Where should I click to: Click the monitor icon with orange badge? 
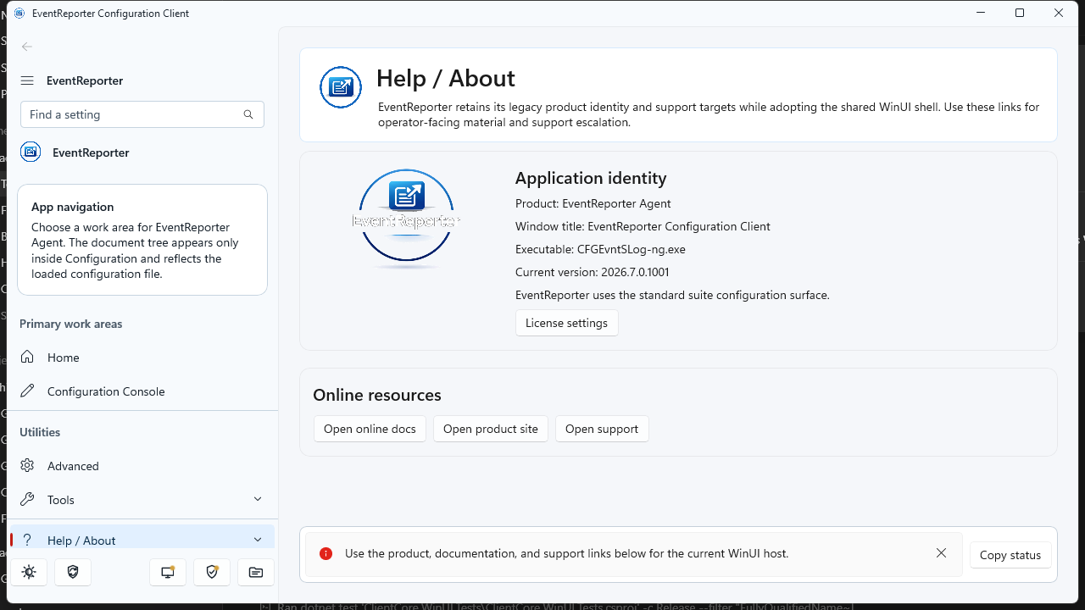pyautogui.click(x=168, y=573)
